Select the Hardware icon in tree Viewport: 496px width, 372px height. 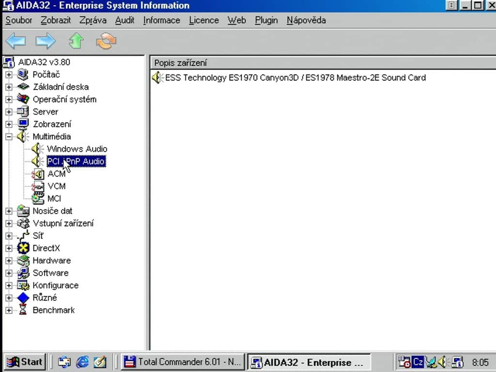pyautogui.click(x=23, y=260)
